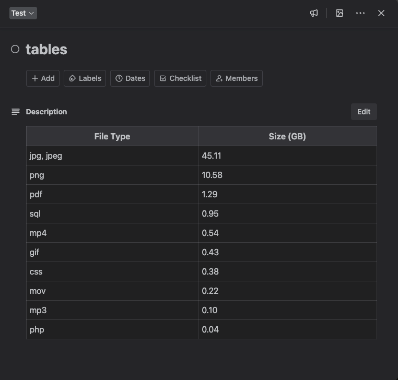Click the Size (GB) column header
This screenshot has height=380, width=398.
(x=287, y=136)
